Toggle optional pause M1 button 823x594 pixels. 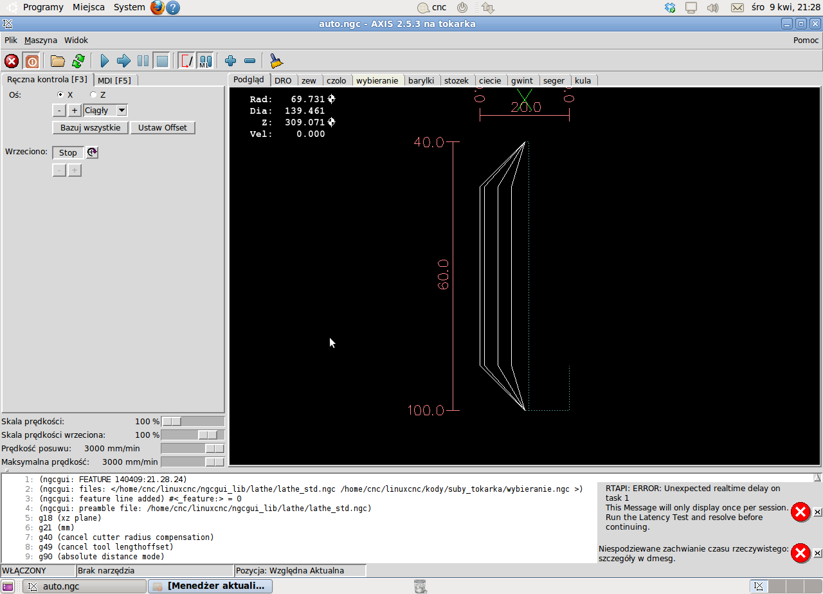205,61
